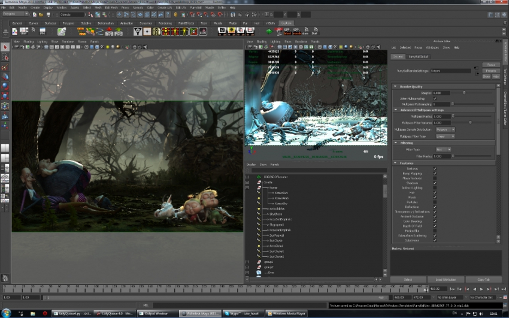Disable the Ambient Occlusion checkbox
This screenshot has height=318, width=509.
click(x=435, y=216)
